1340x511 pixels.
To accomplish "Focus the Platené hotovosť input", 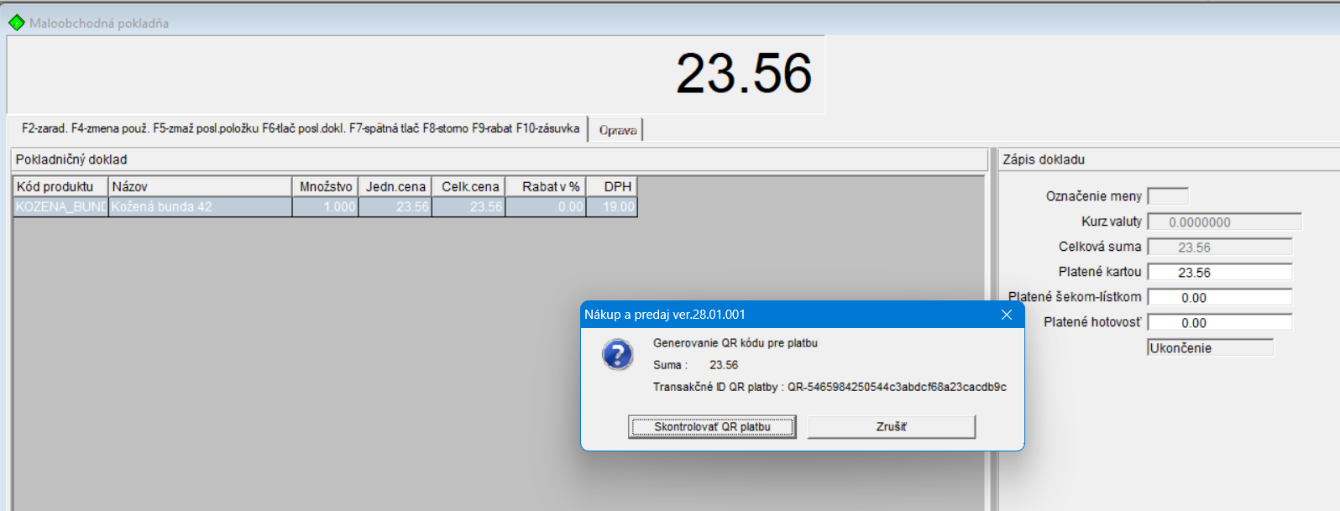I will (x=1219, y=323).
